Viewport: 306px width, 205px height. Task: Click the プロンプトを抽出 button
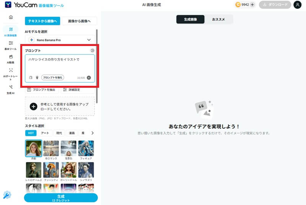[42, 90]
